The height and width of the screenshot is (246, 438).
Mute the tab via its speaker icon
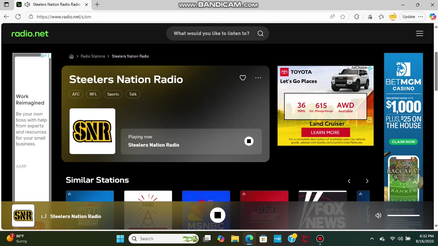pyautogui.click(x=27, y=4)
